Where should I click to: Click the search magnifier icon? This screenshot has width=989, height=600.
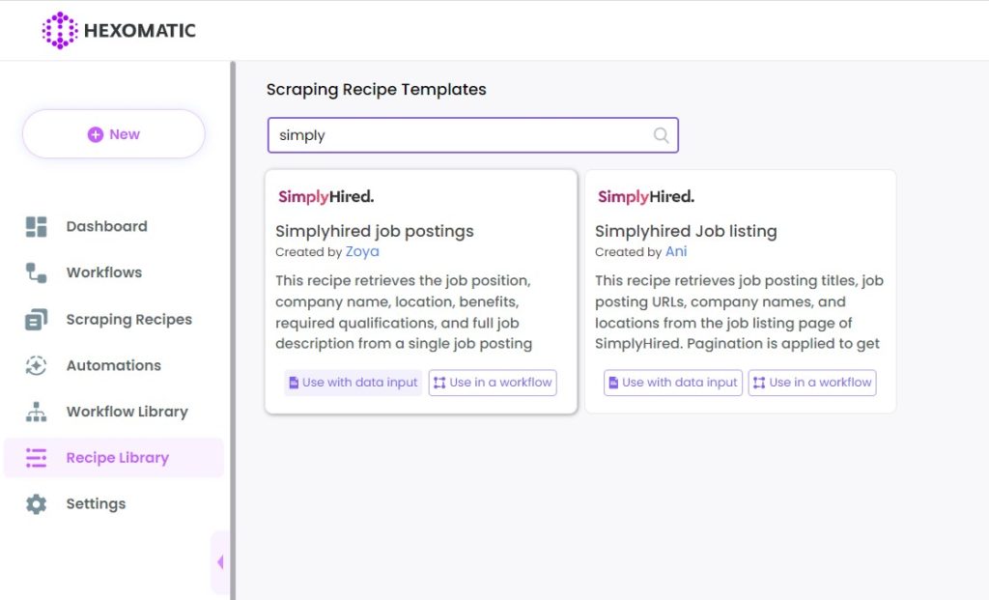[x=661, y=135]
